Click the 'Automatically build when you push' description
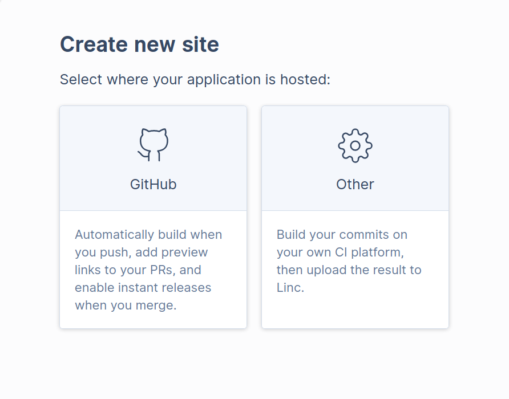 [148, 270]
